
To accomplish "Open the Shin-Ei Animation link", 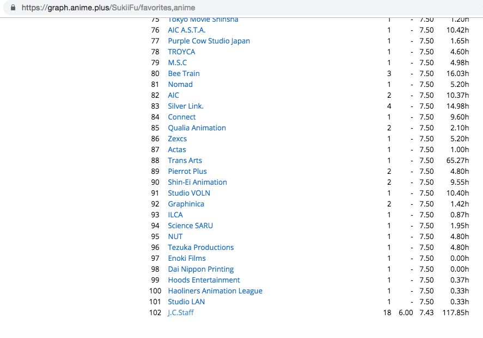I will [198, 182].
